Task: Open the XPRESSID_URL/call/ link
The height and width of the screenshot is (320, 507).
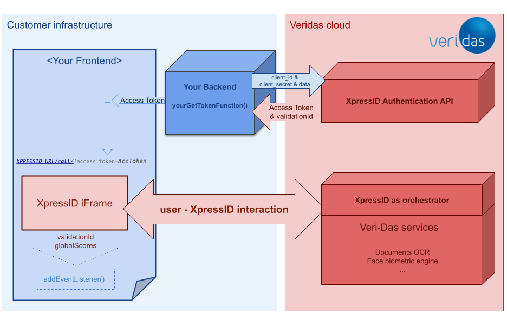Action: click(x=45, y=161)
